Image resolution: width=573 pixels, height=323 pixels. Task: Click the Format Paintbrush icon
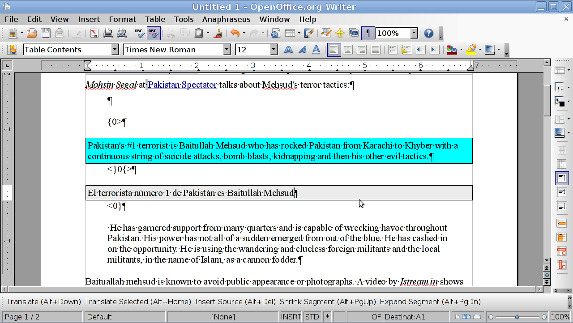click(x=218, y=33)
